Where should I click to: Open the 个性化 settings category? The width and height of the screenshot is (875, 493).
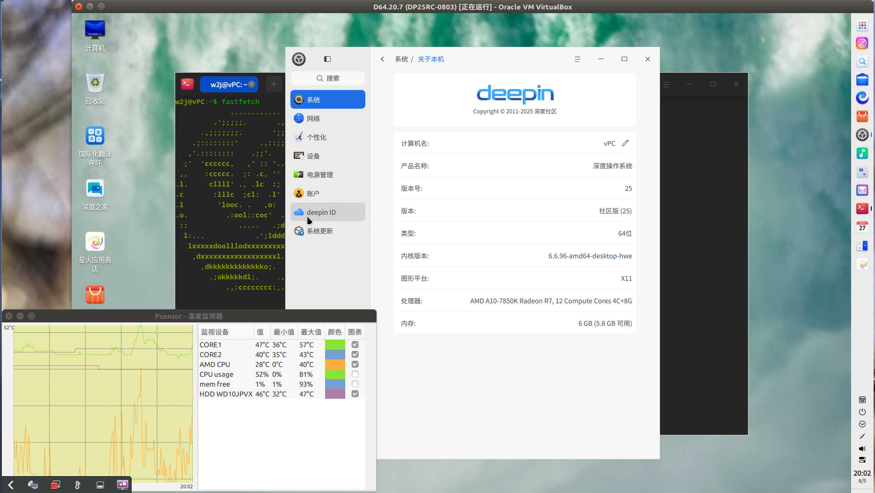(327, 137)
